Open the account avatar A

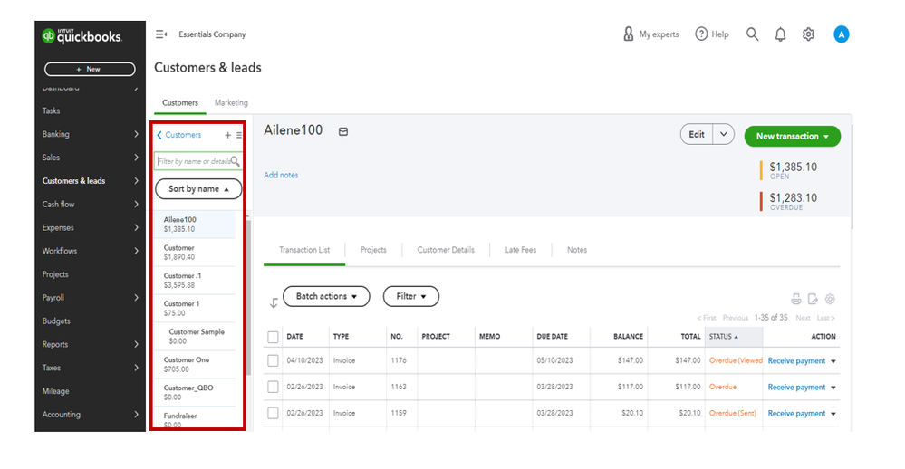[841, 34]
